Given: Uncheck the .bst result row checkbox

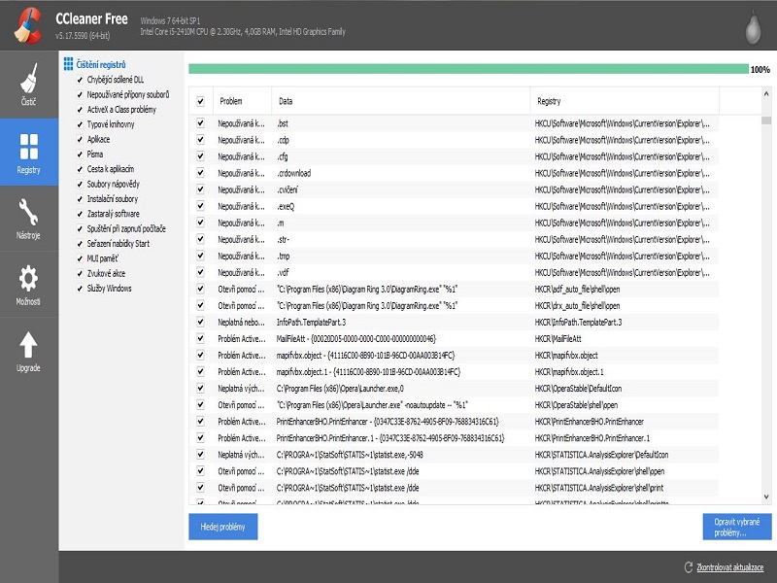Looking at the screenshot, I should pyautogui.click(x=201, y=123).
